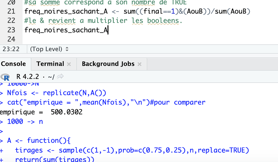This screenshot has height=162, width=278.
Task: Click the empirique = 500.0302 console output
Action: [41, 112]
